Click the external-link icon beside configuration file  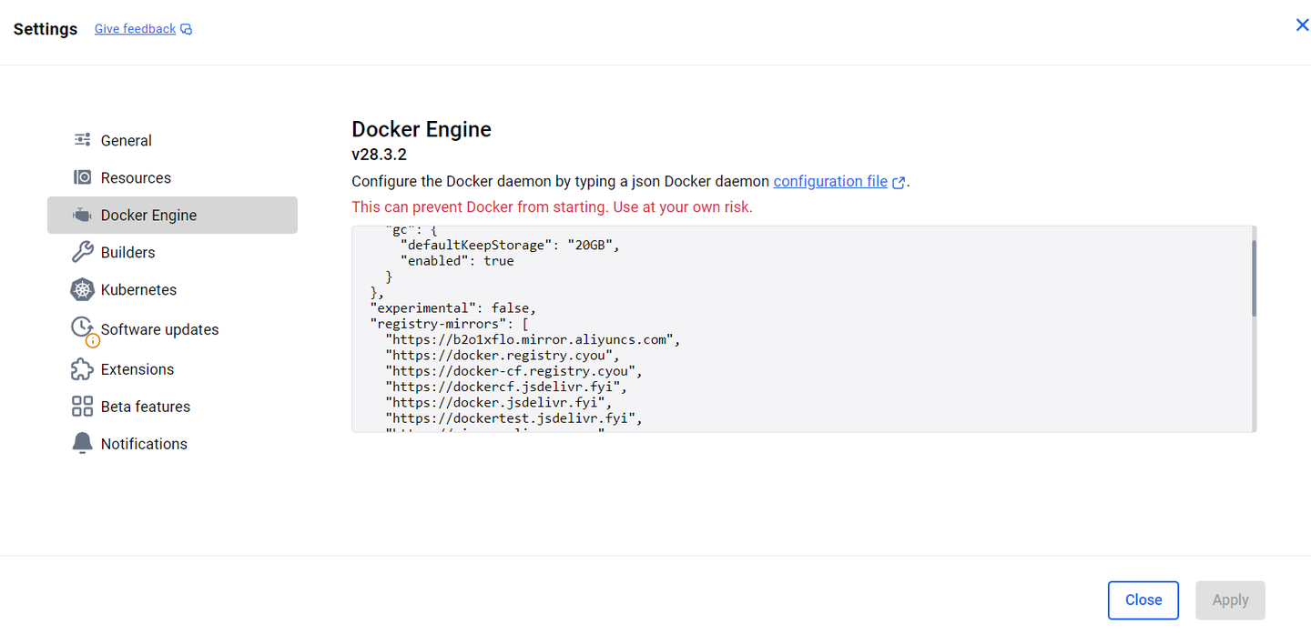click(x=898, y=182)
